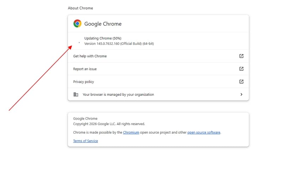The height and width of the screenshot is (176, 300).
Task: Click the Copyright 2026 Google LLC text
Action: [109, 124]
